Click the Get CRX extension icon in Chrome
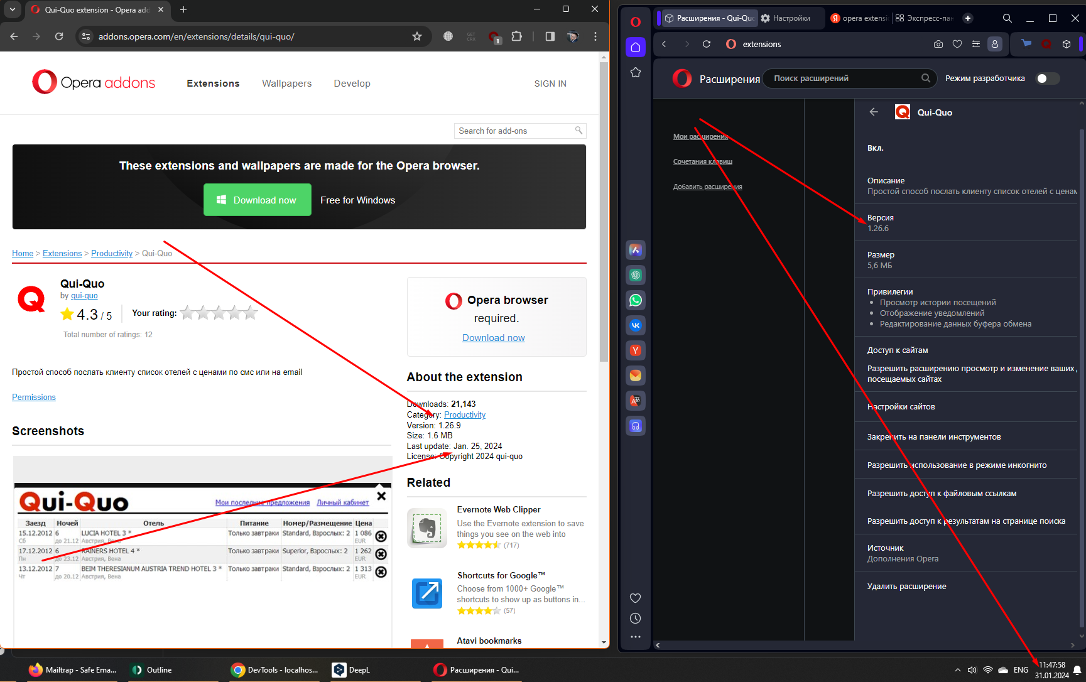This screenshot has height=682, width=1086. (x=471, y=36)
